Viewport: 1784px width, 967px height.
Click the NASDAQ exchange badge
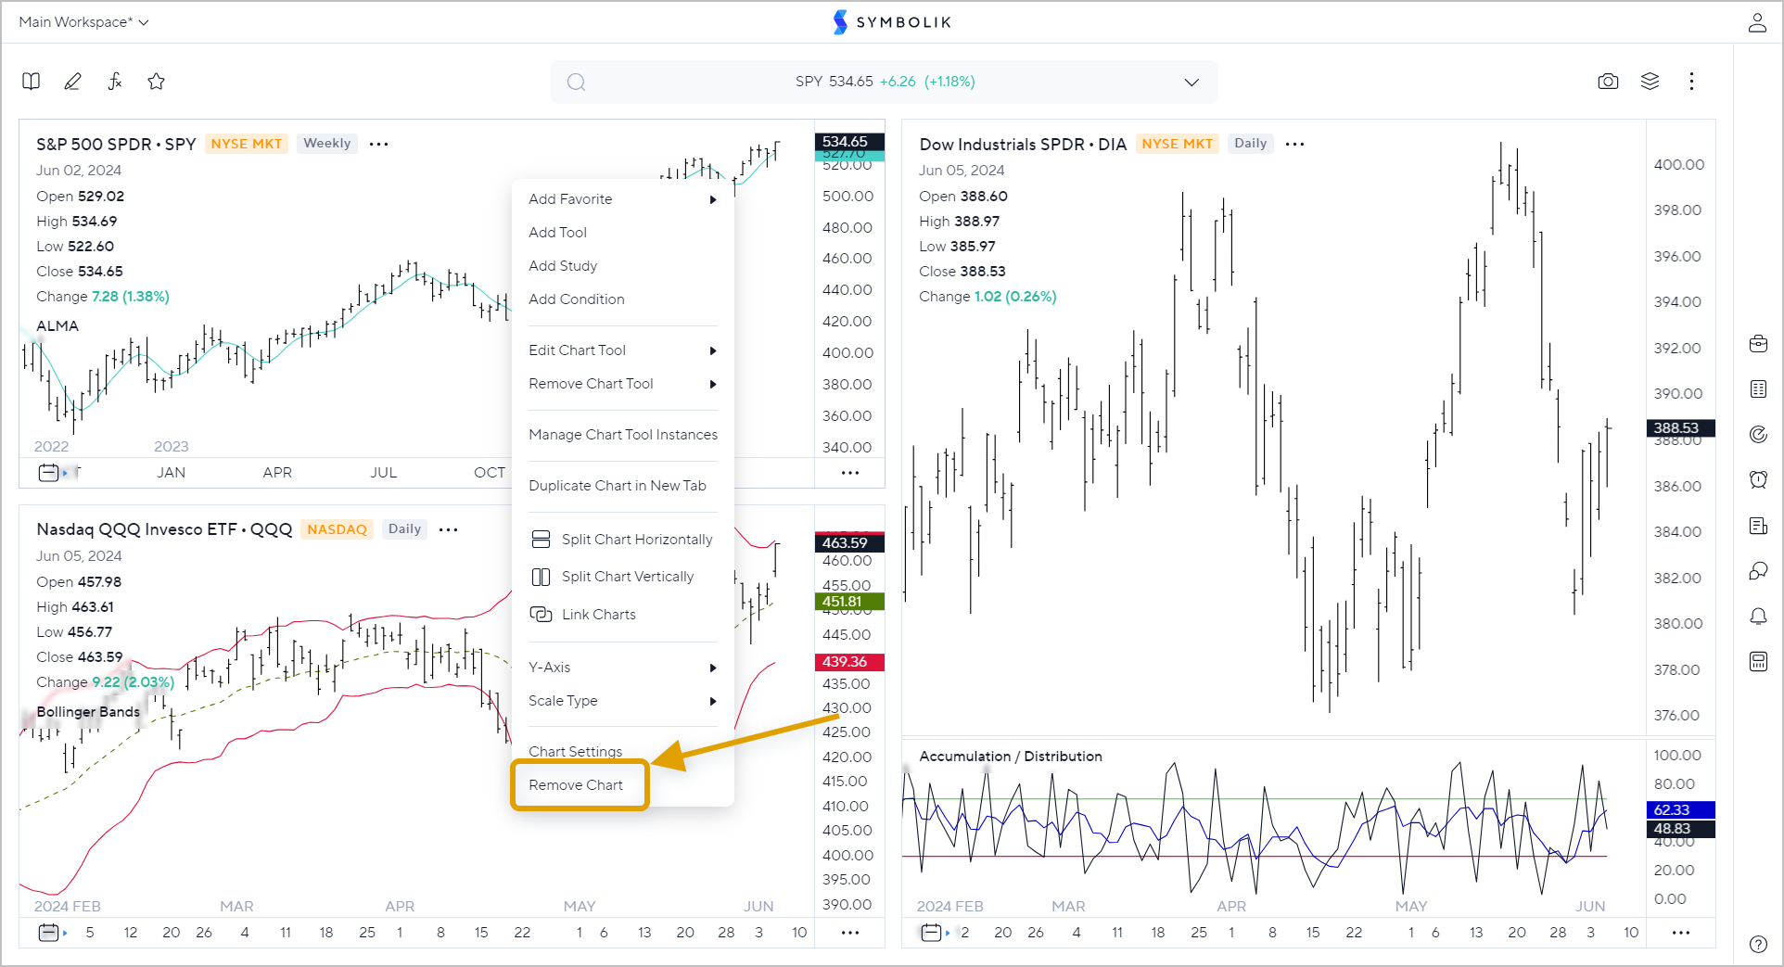[x=338, y=529]
